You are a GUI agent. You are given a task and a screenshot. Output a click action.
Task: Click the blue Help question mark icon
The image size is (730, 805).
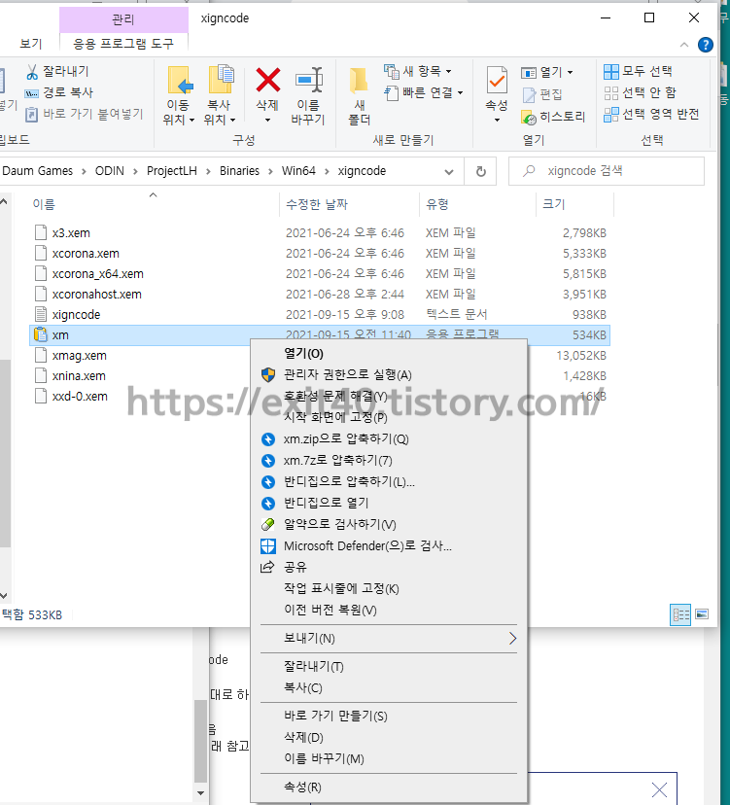click(x=706, y=45)
